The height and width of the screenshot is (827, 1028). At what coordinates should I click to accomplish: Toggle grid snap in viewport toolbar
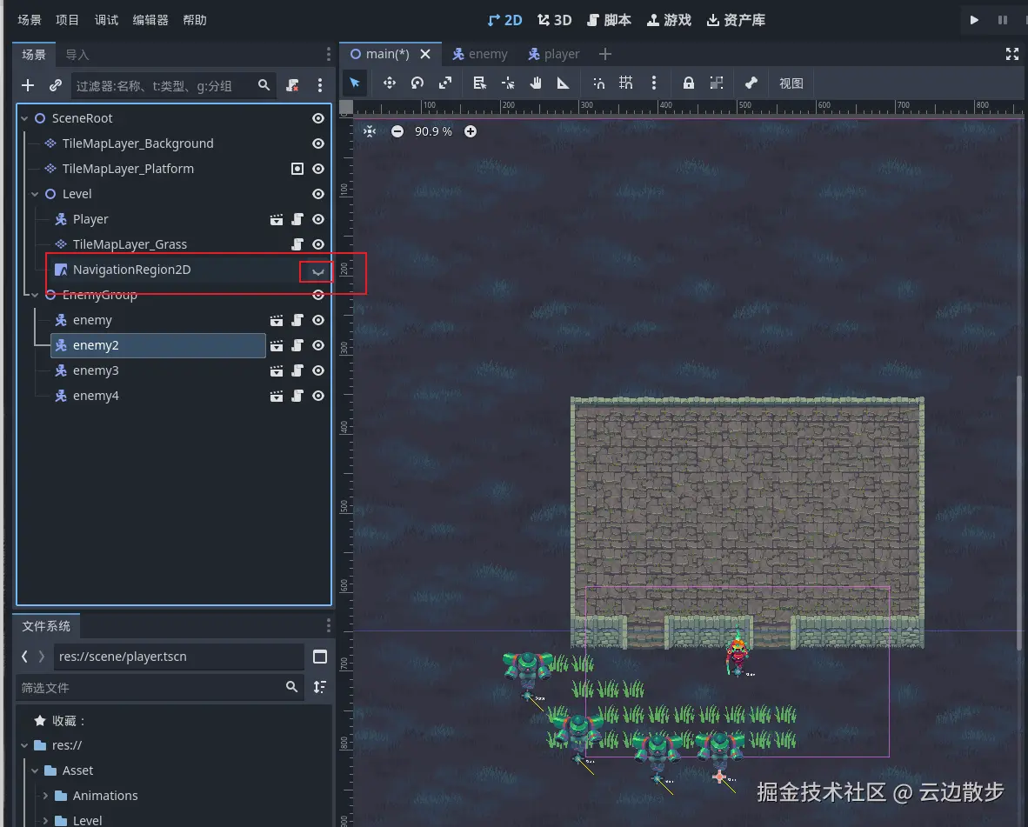pyautogui.click(x=626, y=83)
